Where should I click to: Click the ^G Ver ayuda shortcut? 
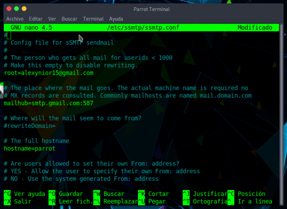point(24,194)
